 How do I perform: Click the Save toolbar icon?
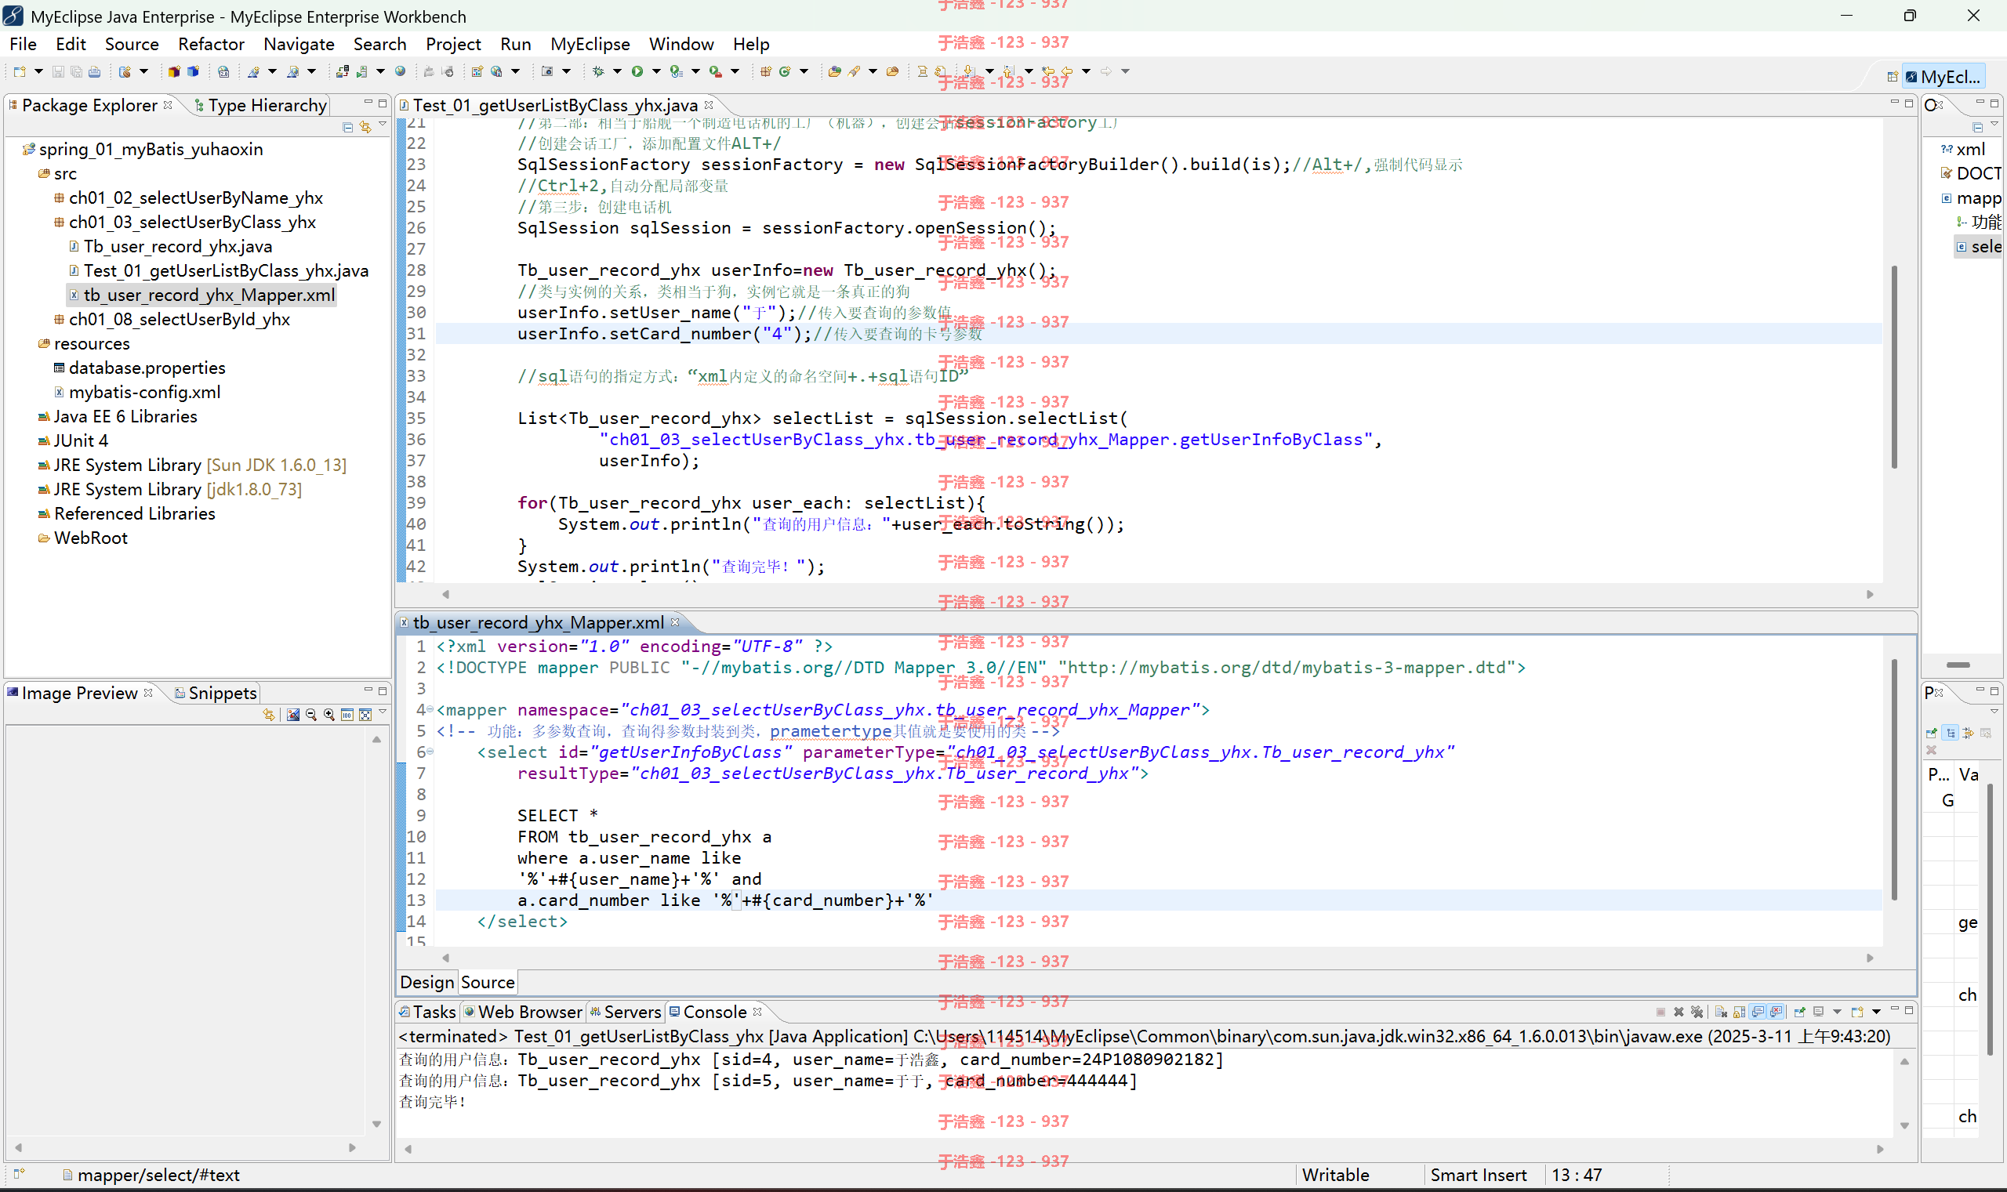(58, 71)
